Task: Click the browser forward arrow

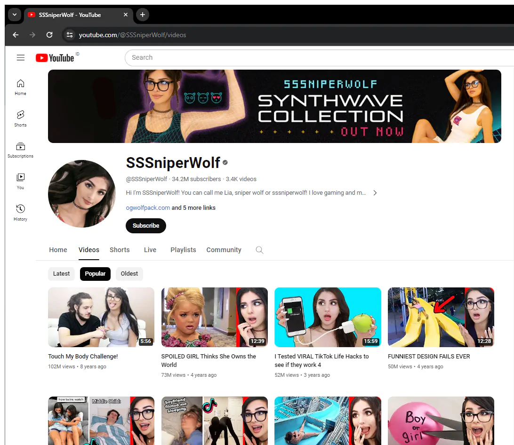Action: point(32,35)
